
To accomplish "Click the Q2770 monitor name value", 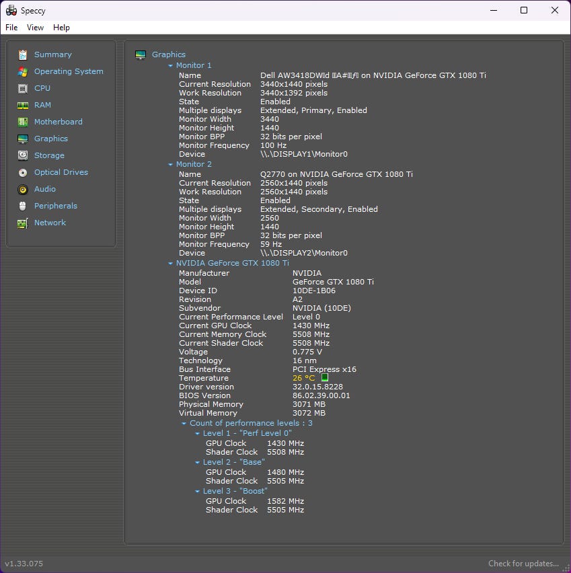I will point(336,174).
